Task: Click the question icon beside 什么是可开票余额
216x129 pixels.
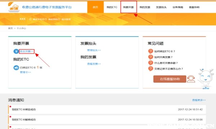Action: coord(150,63)
